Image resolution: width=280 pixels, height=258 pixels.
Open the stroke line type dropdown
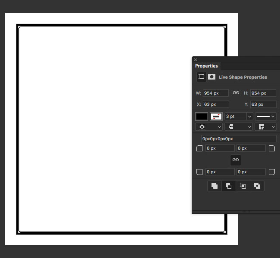pyautogui.click(x=266, y=117)
